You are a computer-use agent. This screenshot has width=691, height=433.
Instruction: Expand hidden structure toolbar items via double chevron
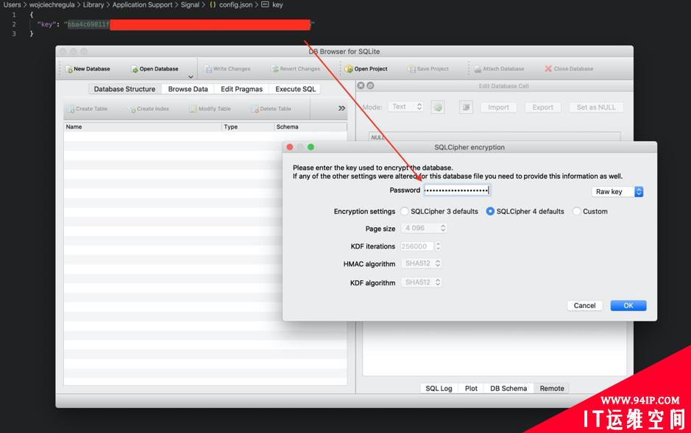341,108
